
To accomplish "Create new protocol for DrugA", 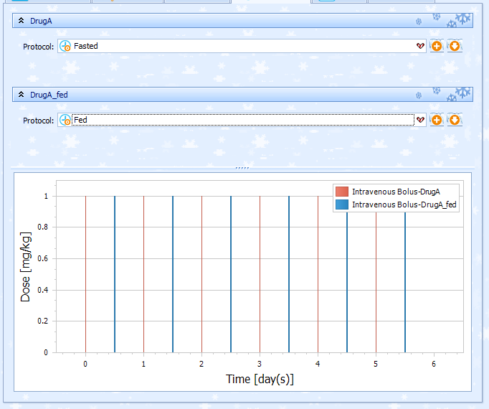I will [437, 46].
